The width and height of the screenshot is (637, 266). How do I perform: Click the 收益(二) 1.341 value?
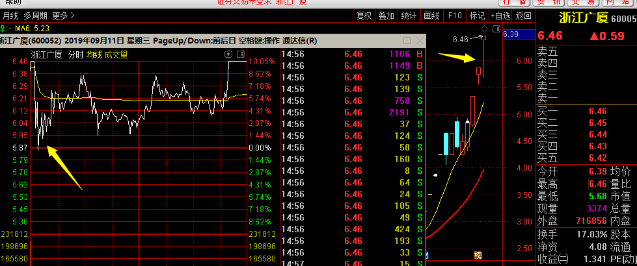[595, 259]
